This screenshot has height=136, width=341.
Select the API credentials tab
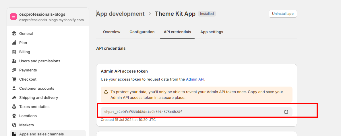point(177,32)
